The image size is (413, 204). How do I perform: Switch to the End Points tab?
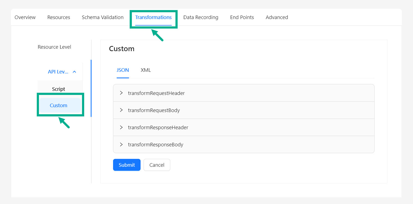242,17
